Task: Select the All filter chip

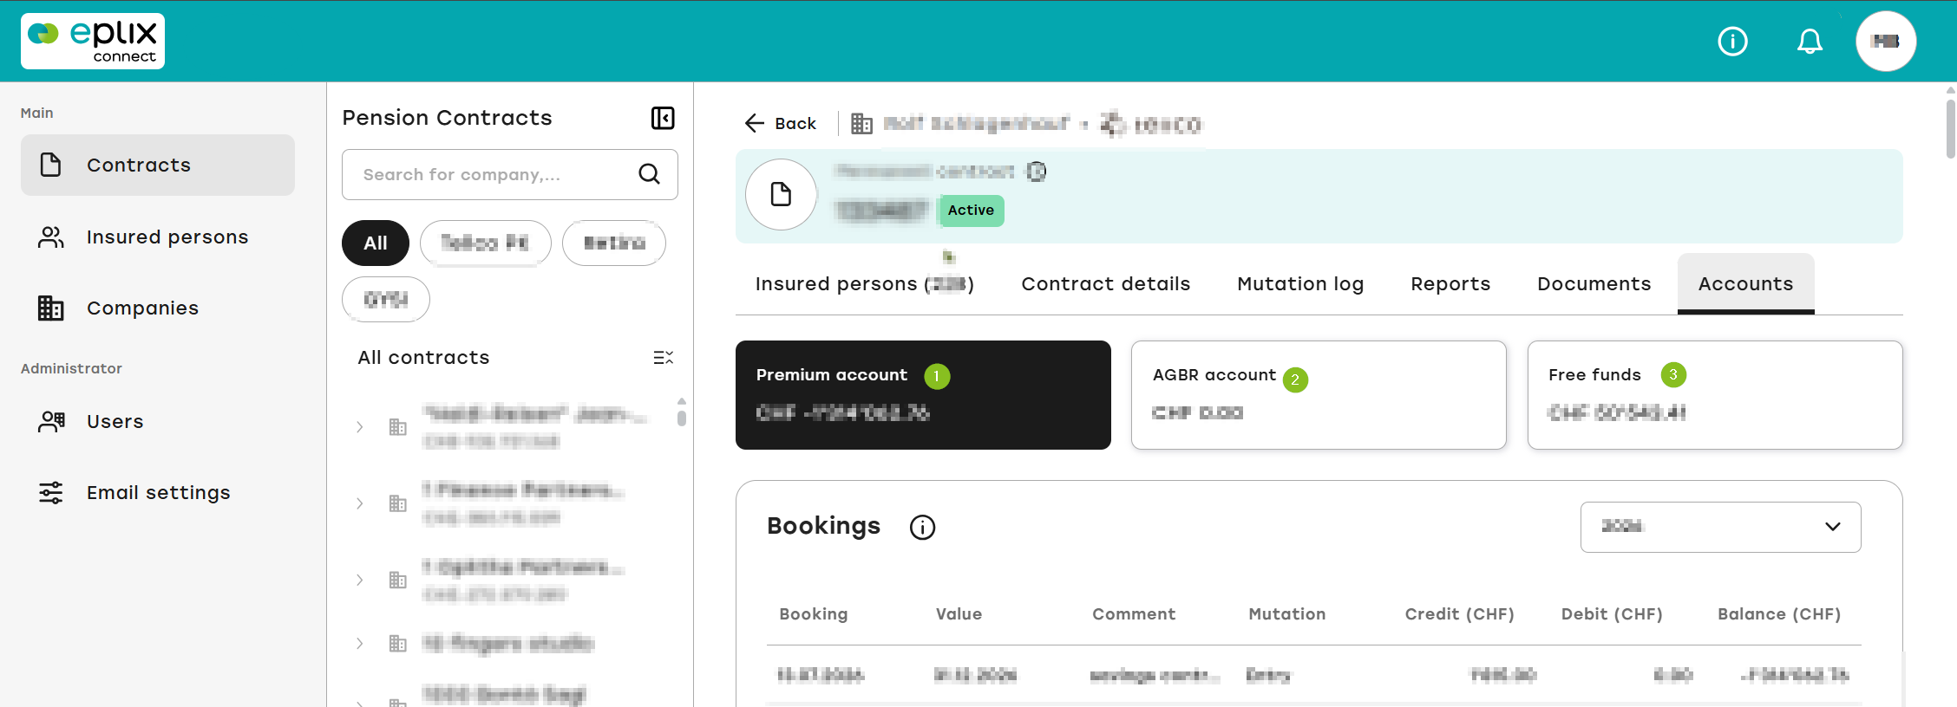Action: (x=376, y=243)
